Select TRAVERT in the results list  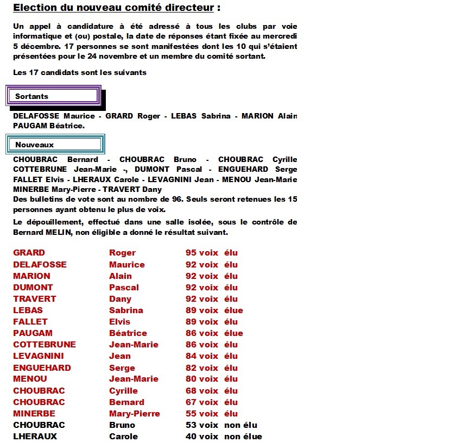[x=35, y=299]
